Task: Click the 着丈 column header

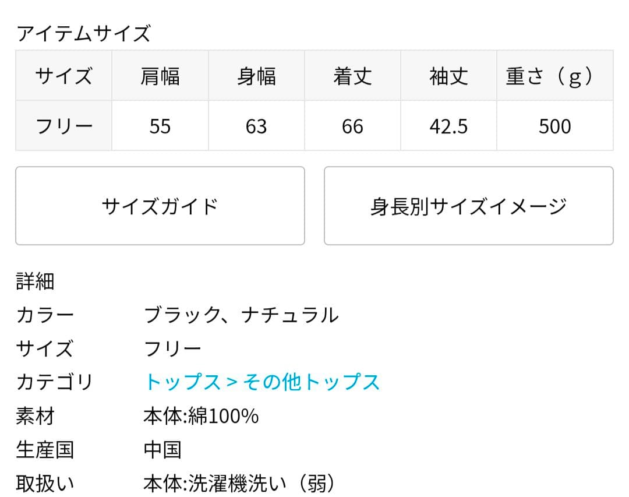Action: click(352, 76)
